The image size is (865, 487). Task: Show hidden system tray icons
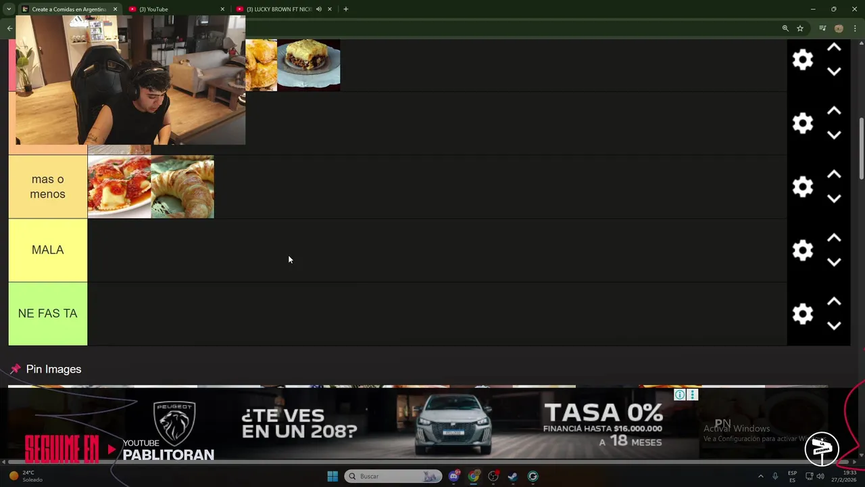pyautogui.click(x=760, y=476)
